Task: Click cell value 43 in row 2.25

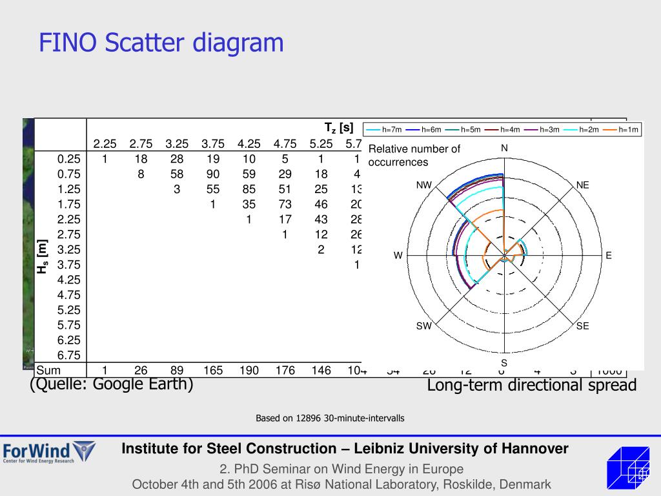Action: tap(321, 220)
